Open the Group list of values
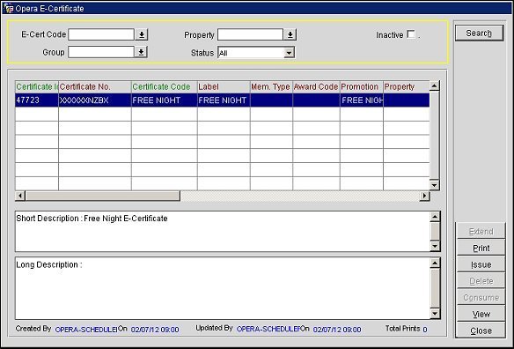514x349 pixels. (142, 52)
